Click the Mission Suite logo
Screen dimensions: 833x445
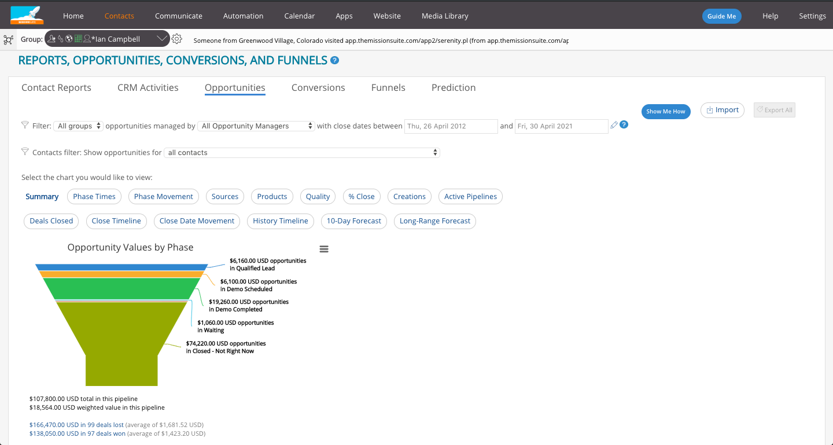(x=27, y=15)
